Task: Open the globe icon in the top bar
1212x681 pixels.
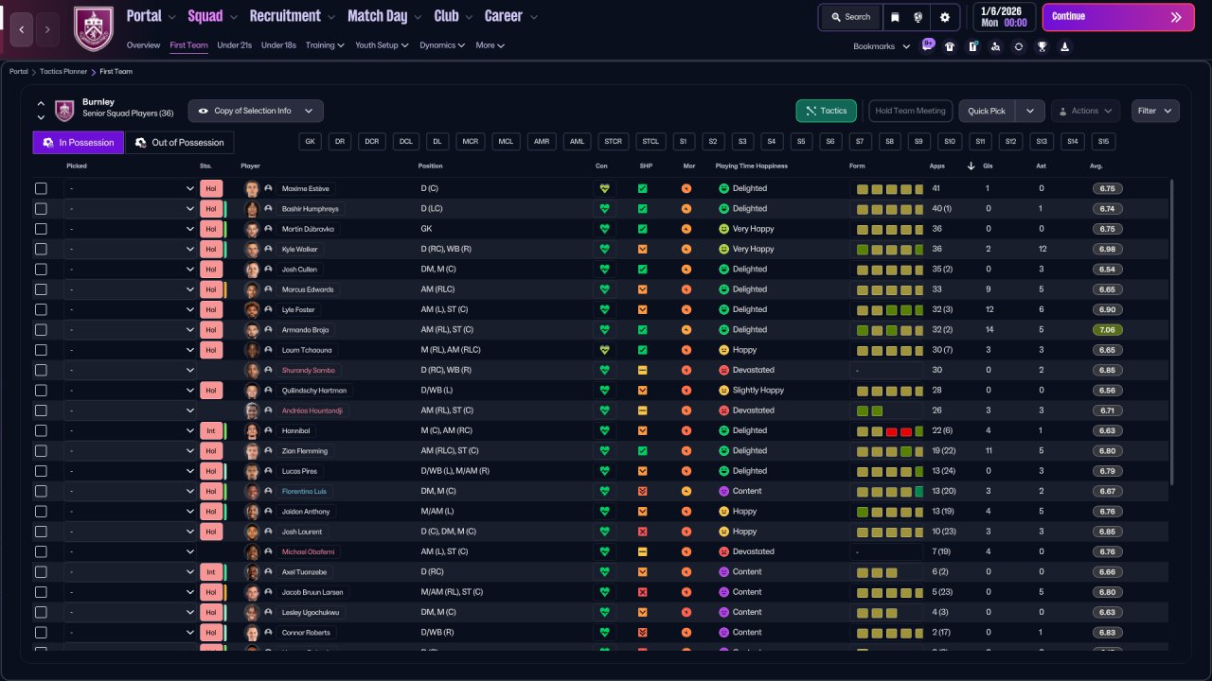Action: tap(918, 17)
